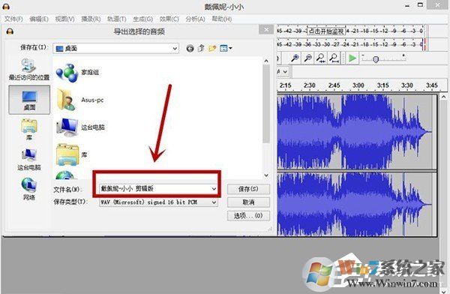Click the track area scroll up arrow
This screenshot has width=450, height=294.
[444, 97]
